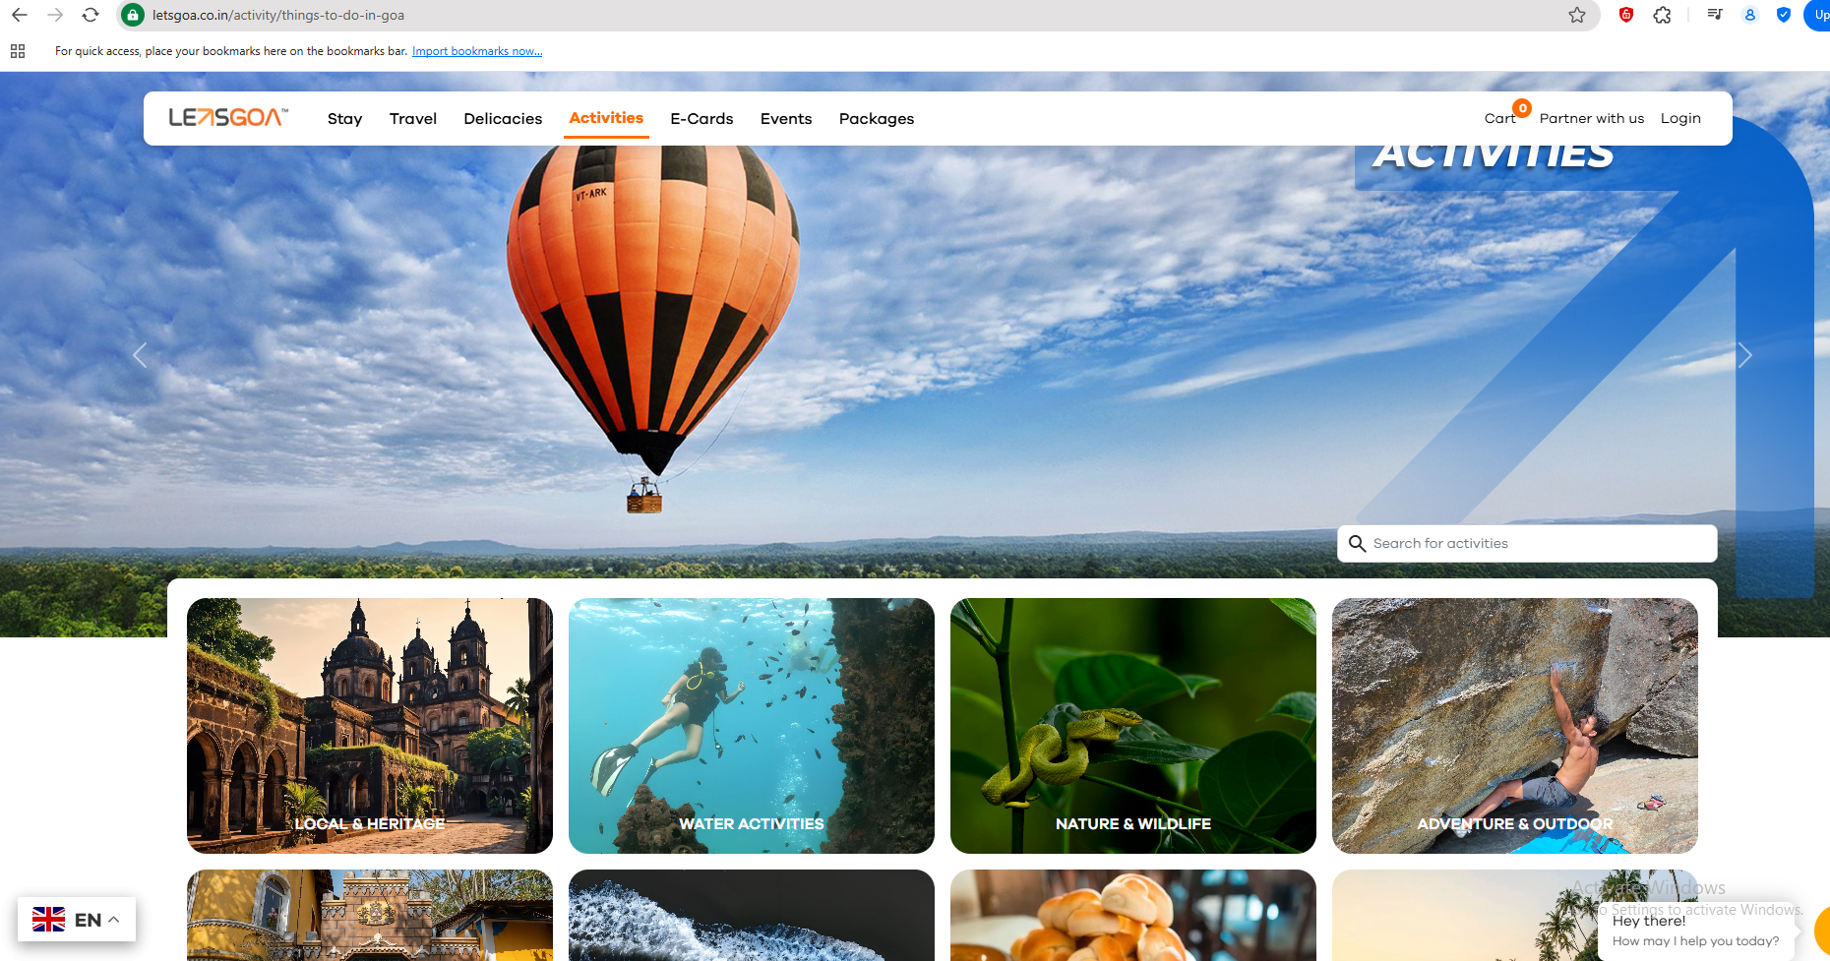
Task: Click Login in the top navigation
Action: pos(1680,118)
